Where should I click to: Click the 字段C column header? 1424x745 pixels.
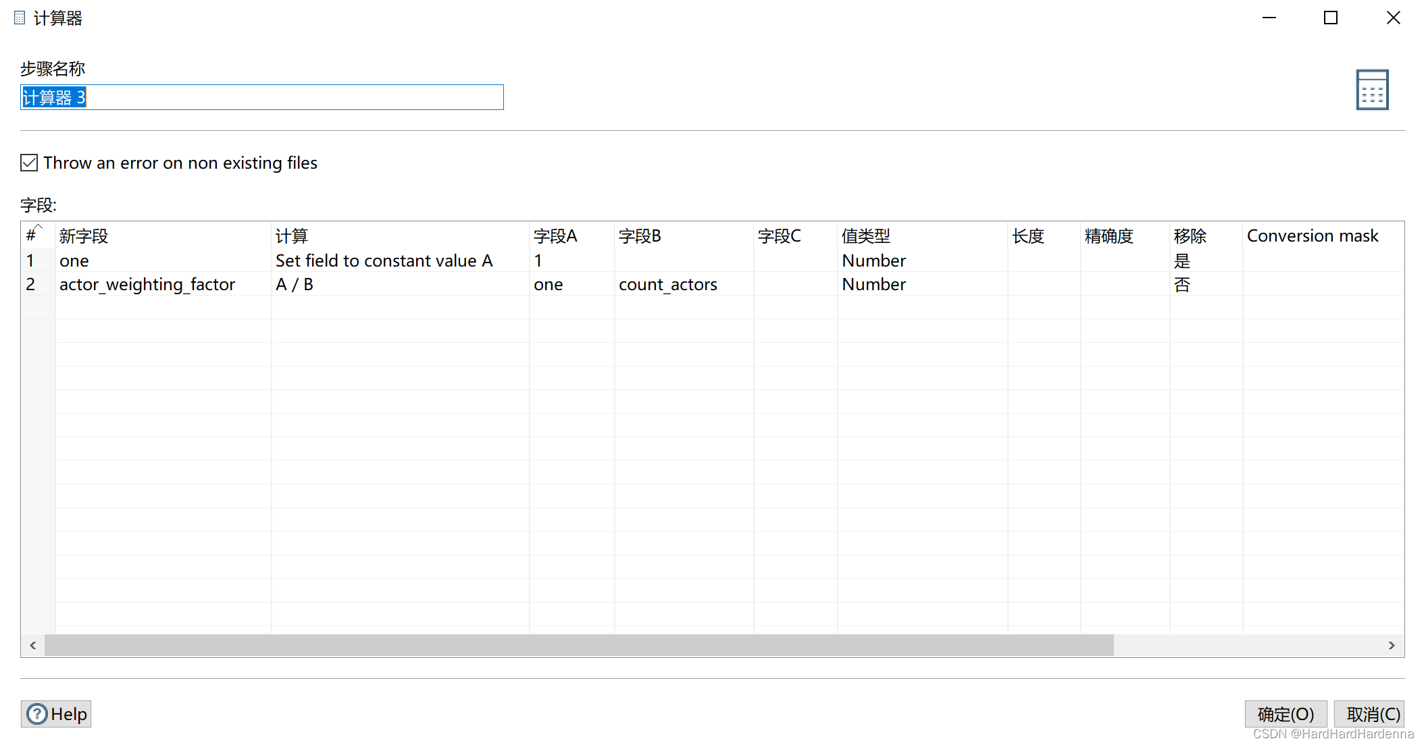pyautogui.click(x=795, y=236)
